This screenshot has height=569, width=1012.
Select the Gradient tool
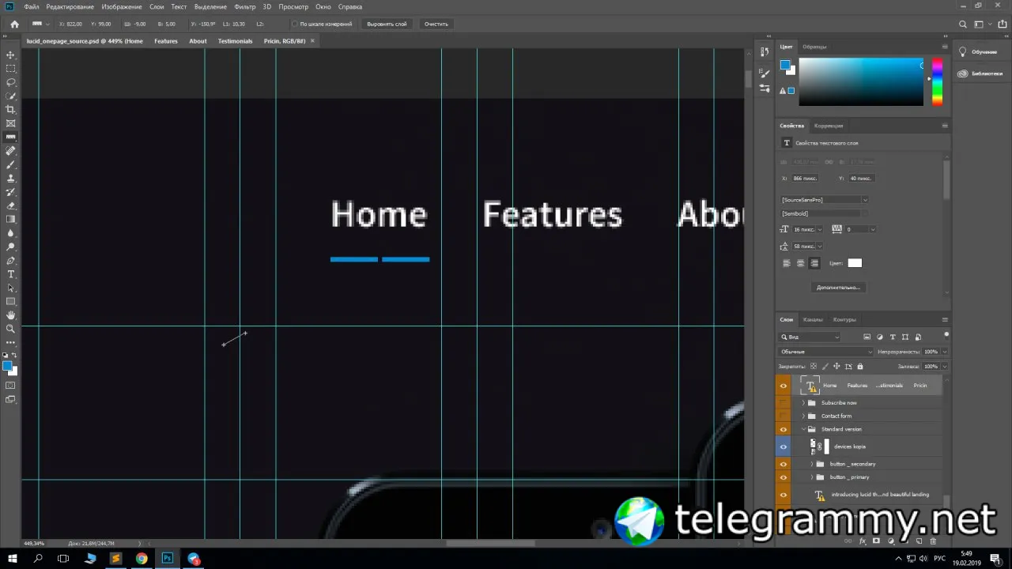(x=11, y=219)
